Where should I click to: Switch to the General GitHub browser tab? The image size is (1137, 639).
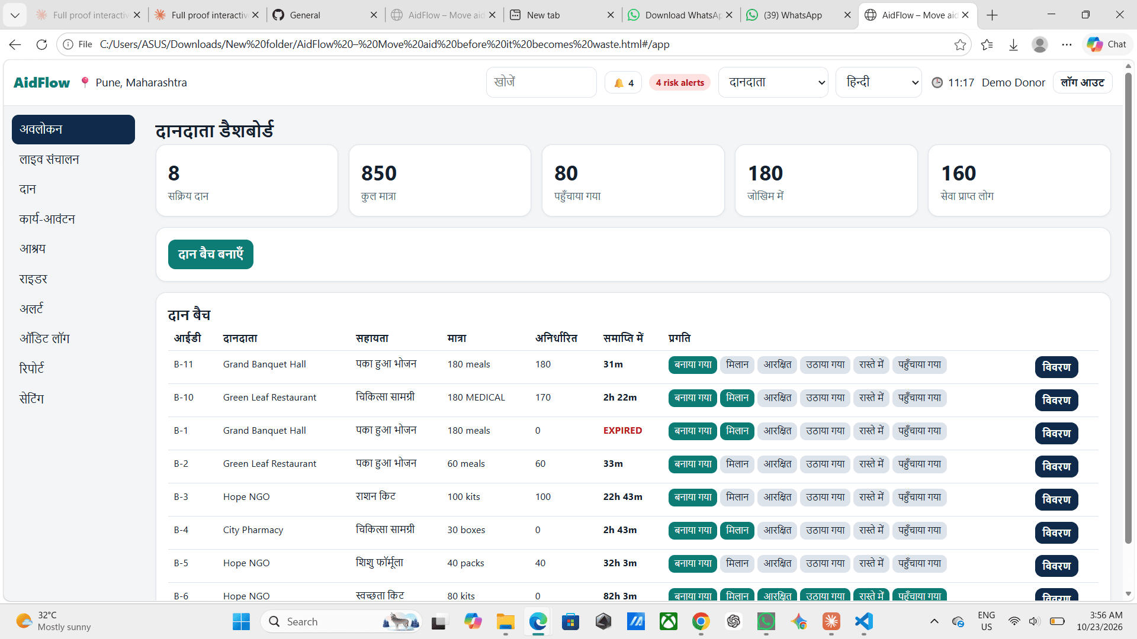325,15
